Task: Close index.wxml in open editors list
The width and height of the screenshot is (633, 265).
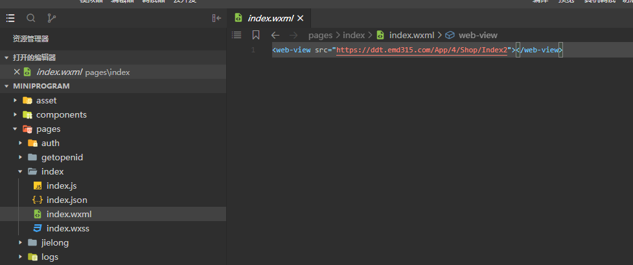Action: [x=17, y=72]
